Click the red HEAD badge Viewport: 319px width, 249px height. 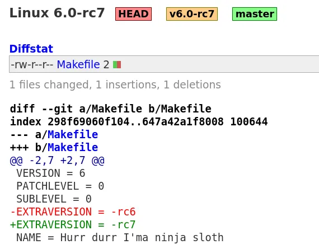(x=133, y=14)
